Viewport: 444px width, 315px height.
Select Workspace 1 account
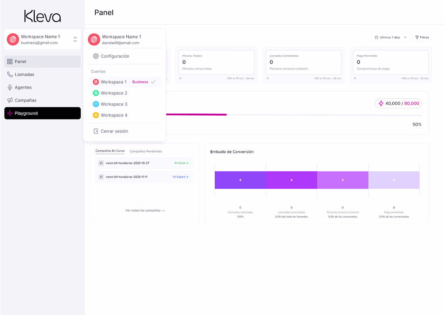point(125,82)
